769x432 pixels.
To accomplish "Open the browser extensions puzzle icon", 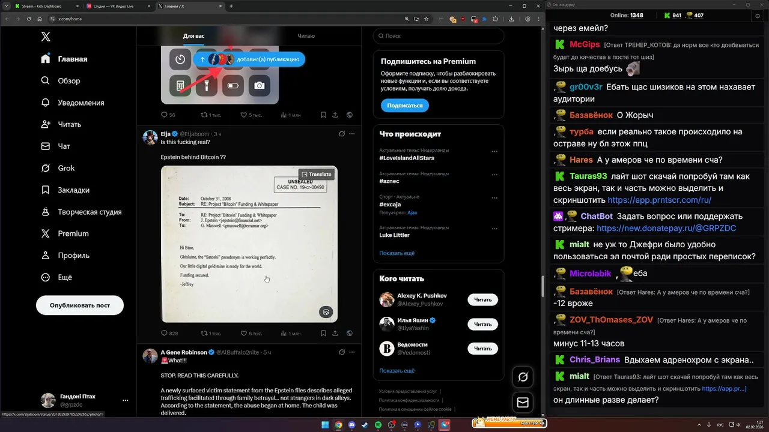I will pos(496,19).
